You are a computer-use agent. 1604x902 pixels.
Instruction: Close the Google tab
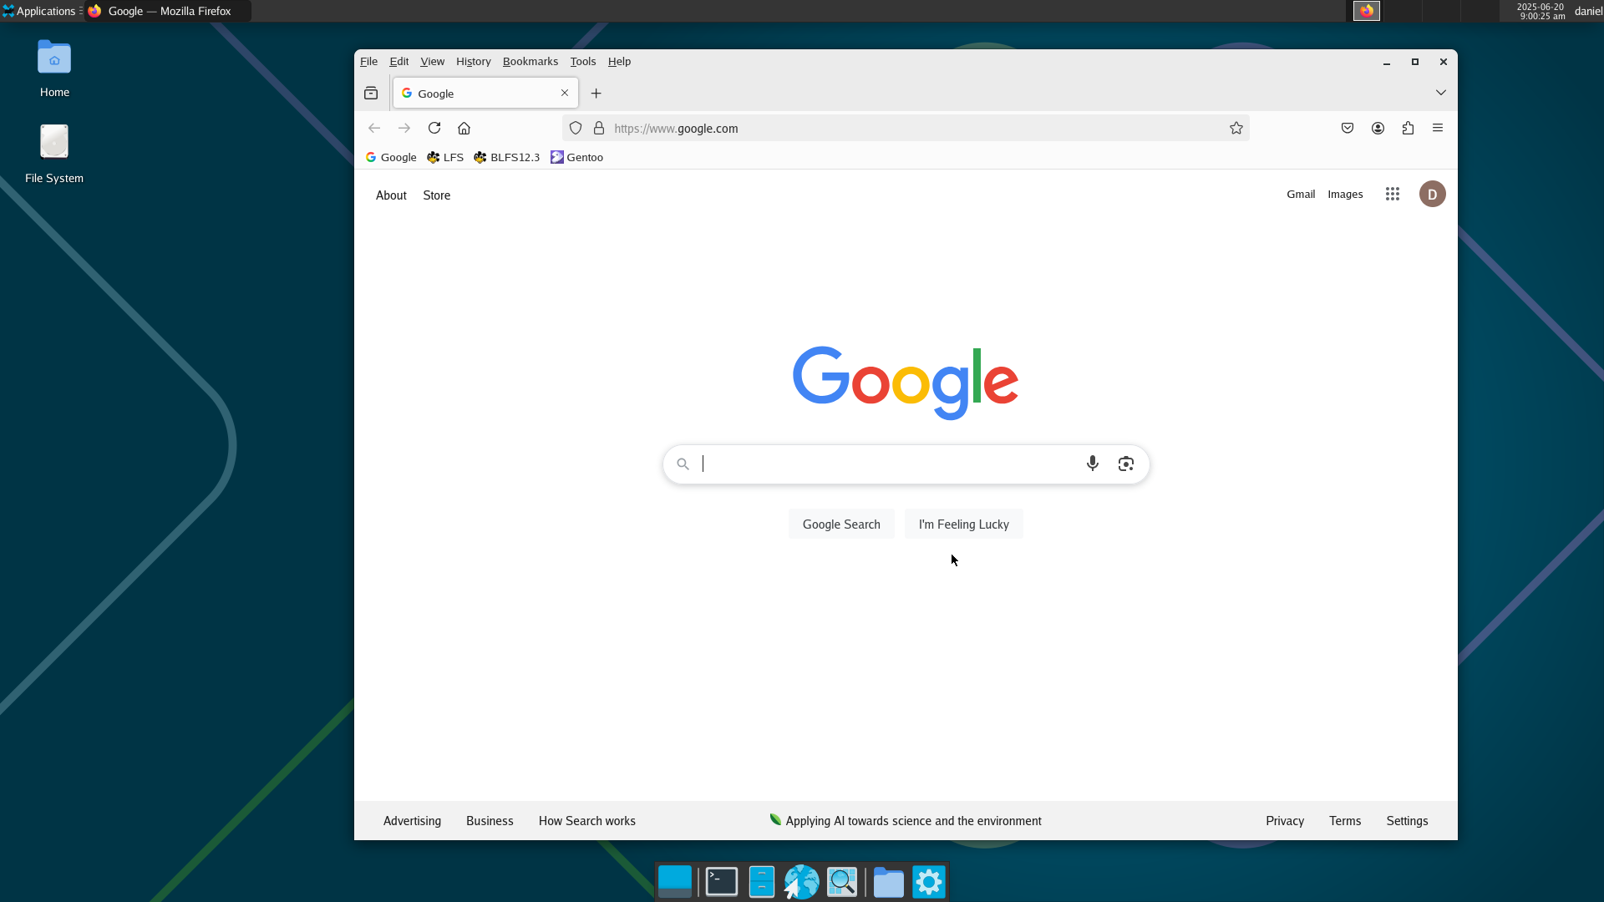(x=565, y=93)
